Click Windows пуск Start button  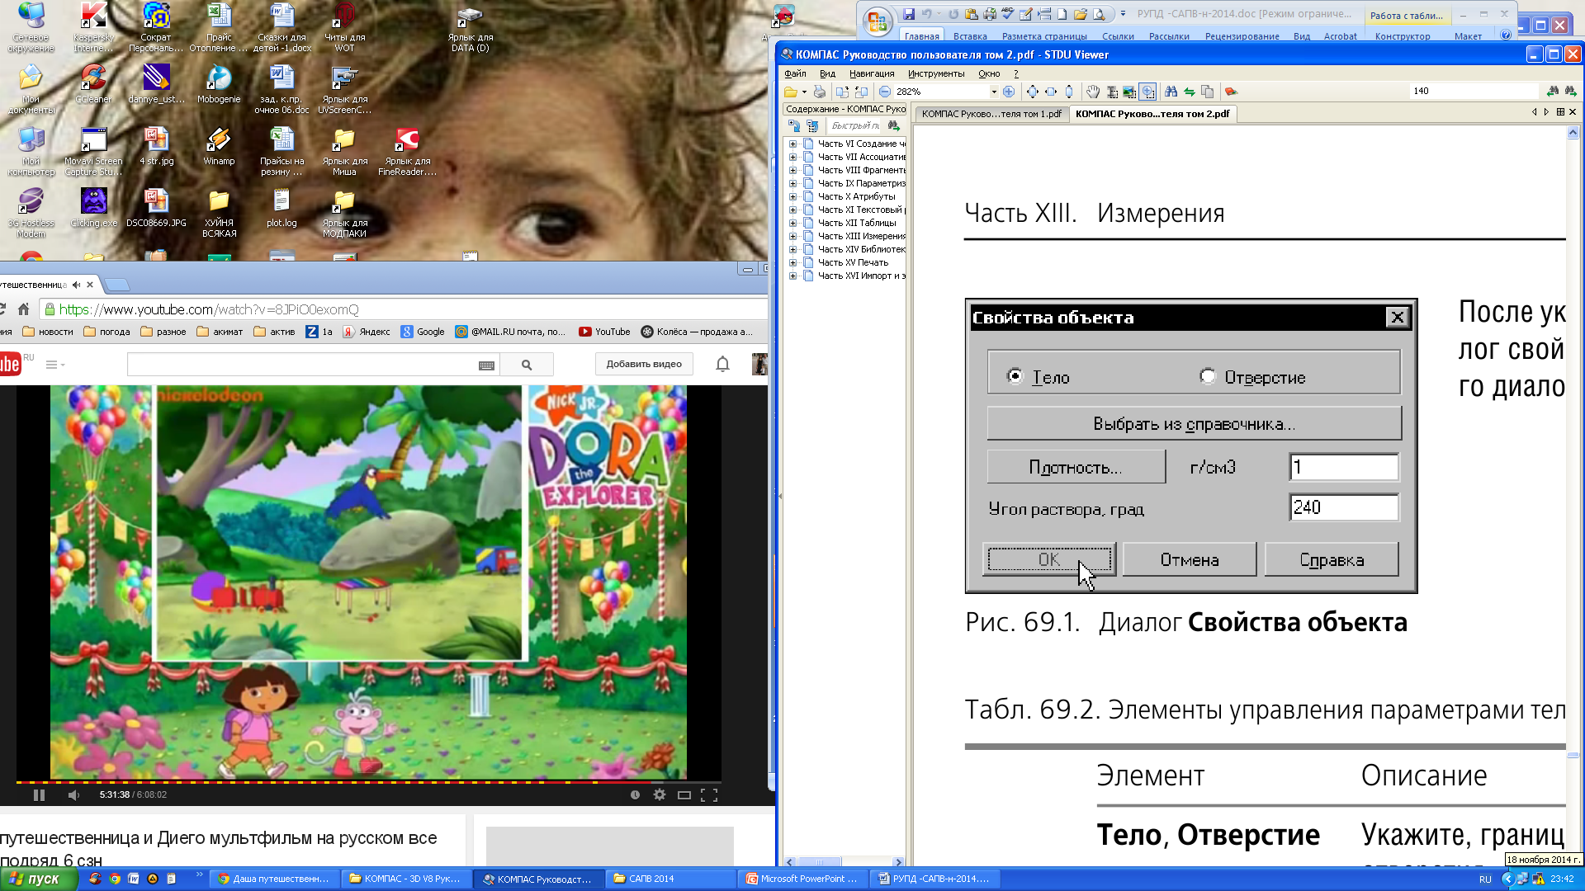point(39,879)
